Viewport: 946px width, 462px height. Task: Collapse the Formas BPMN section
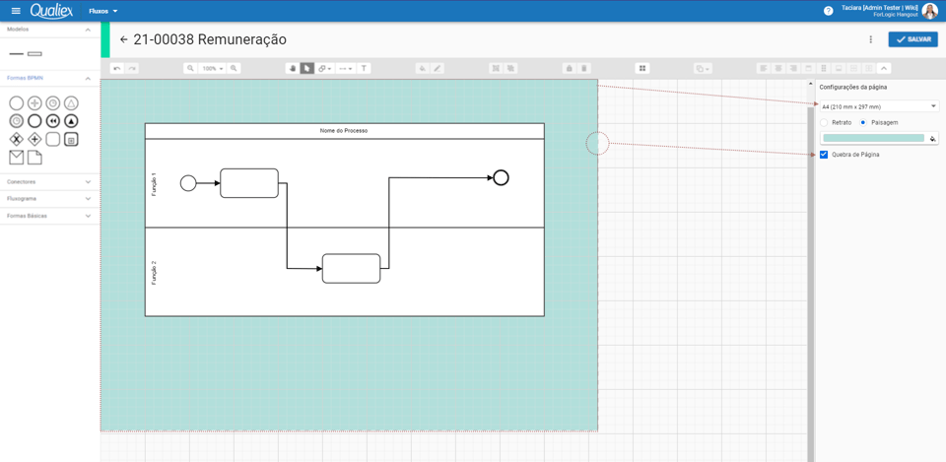[x=88, y=79]
